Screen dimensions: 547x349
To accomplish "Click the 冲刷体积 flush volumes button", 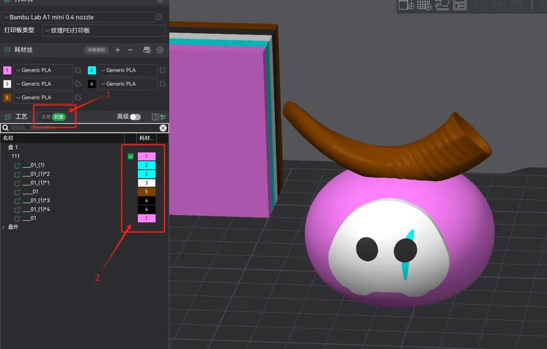I will (x=96, y=50).
